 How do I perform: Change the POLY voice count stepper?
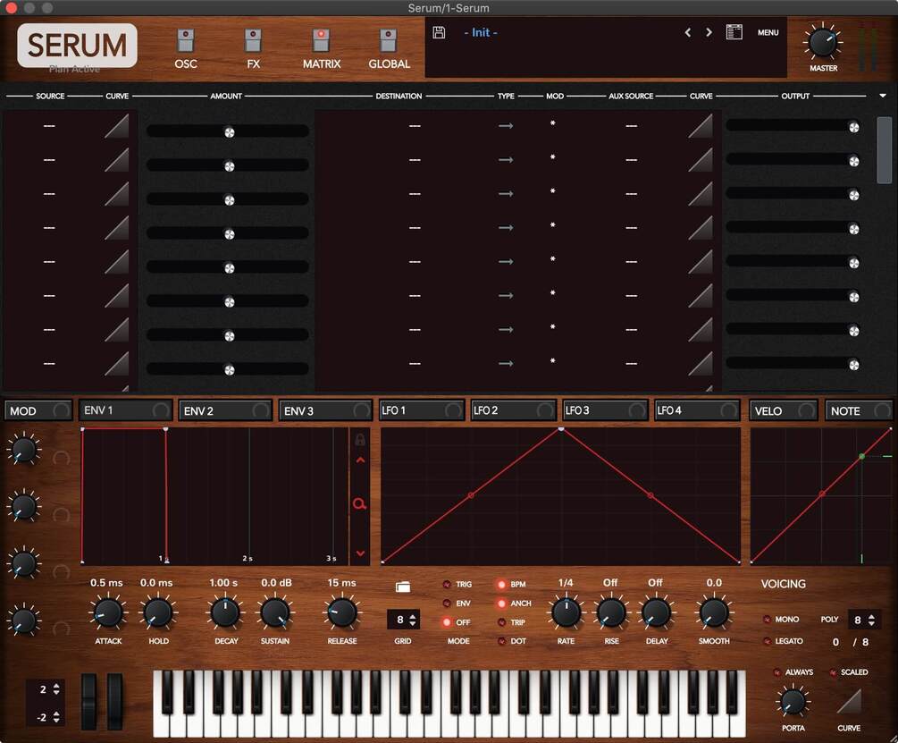(871, 620)
